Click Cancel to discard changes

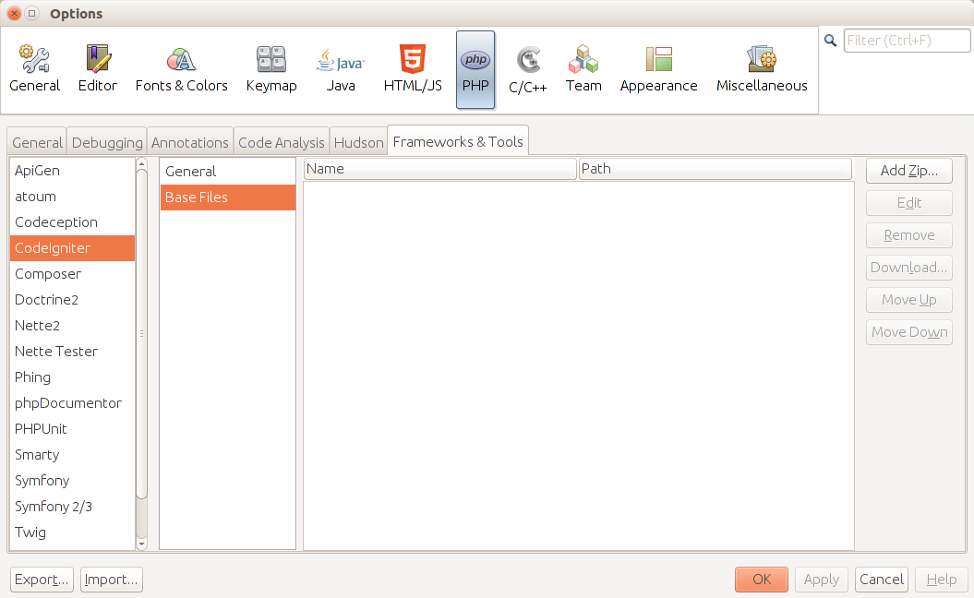(882, 580)
